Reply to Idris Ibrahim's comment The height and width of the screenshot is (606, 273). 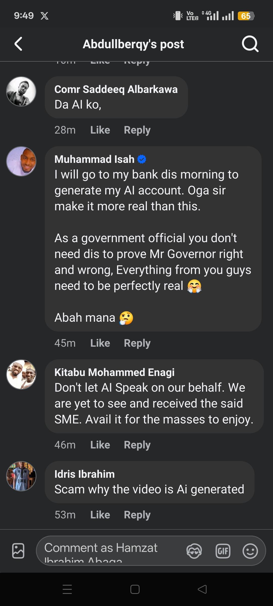(x=137, y=515)
